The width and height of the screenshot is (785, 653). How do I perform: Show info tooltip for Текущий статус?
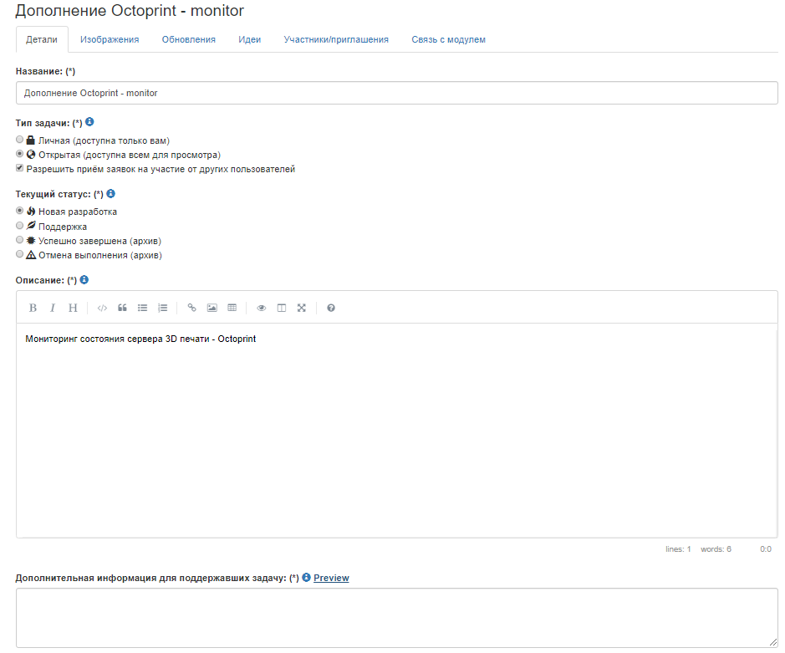(x=110, y=193)
